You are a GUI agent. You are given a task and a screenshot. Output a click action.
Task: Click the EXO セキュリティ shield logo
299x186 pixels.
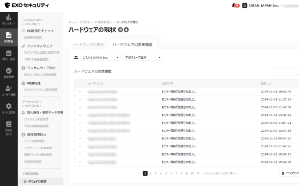click(7, 5)
